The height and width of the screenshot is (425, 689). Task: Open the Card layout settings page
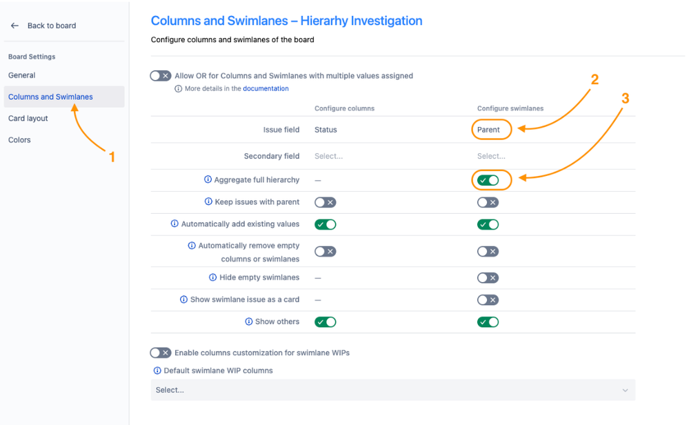tap(28, 119)
